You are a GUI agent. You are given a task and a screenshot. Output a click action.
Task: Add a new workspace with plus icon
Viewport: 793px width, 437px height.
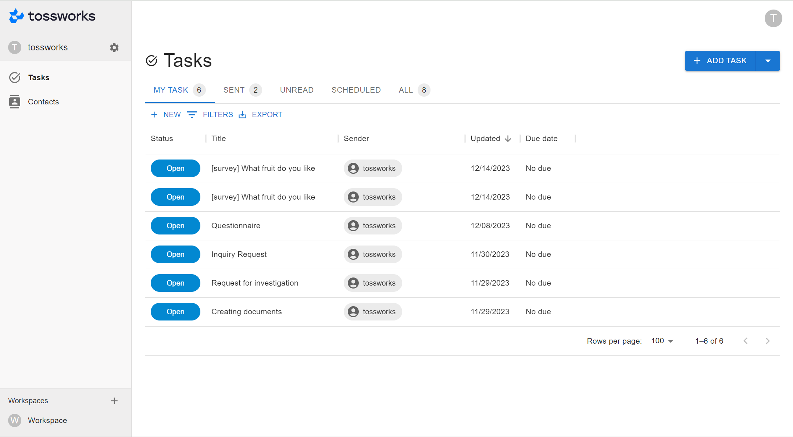pyautogui.click(x=114, y=401)
